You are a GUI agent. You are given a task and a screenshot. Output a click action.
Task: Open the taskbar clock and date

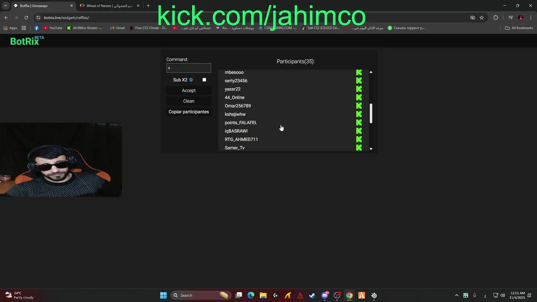517,295
